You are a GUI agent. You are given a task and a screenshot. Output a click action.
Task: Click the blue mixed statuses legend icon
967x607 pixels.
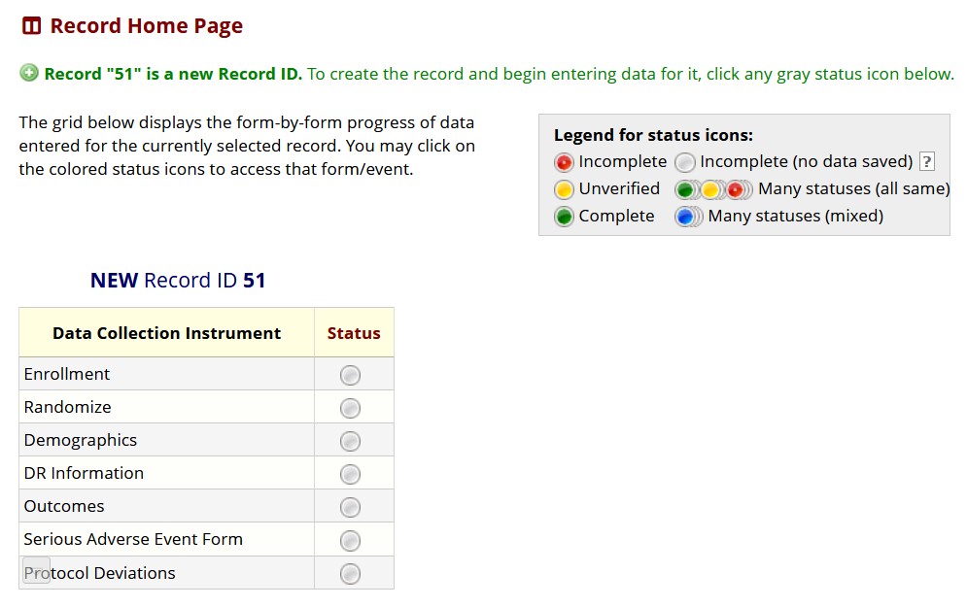pos(687,217)
